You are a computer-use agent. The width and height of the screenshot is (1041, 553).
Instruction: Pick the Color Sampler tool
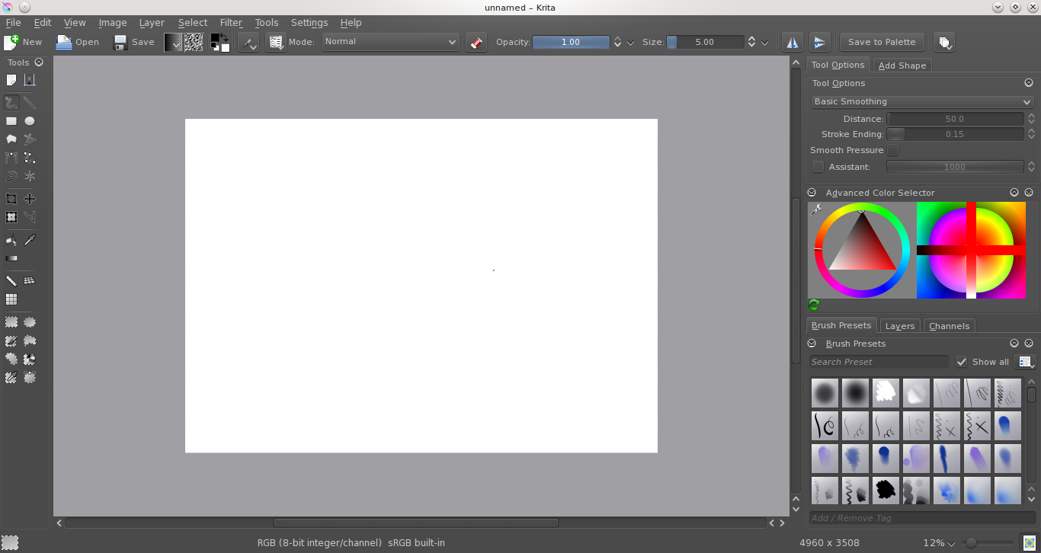point(29,239)
